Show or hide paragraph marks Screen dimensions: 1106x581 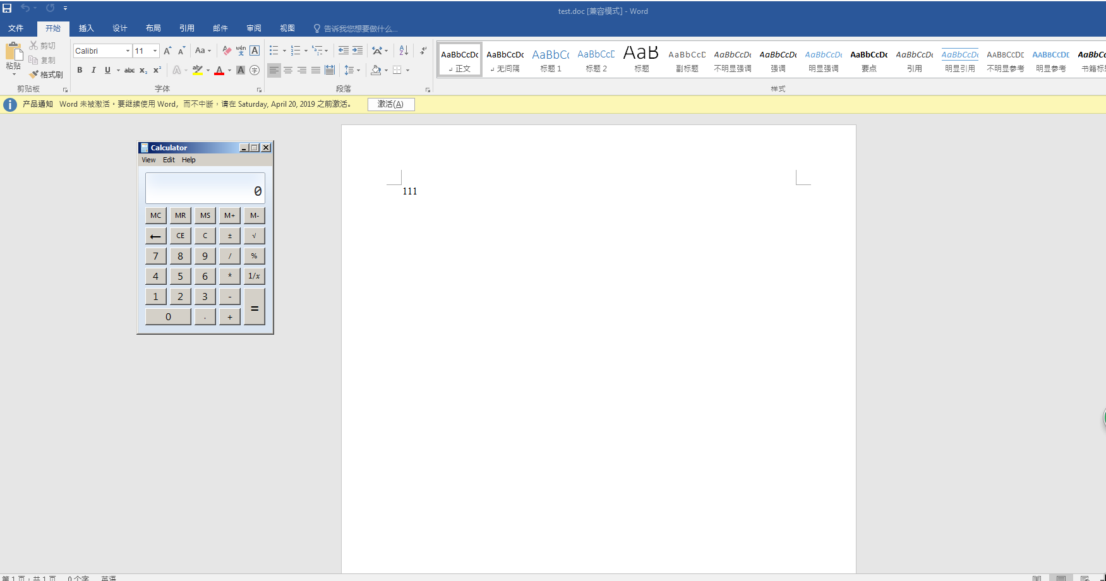(423, 51)
